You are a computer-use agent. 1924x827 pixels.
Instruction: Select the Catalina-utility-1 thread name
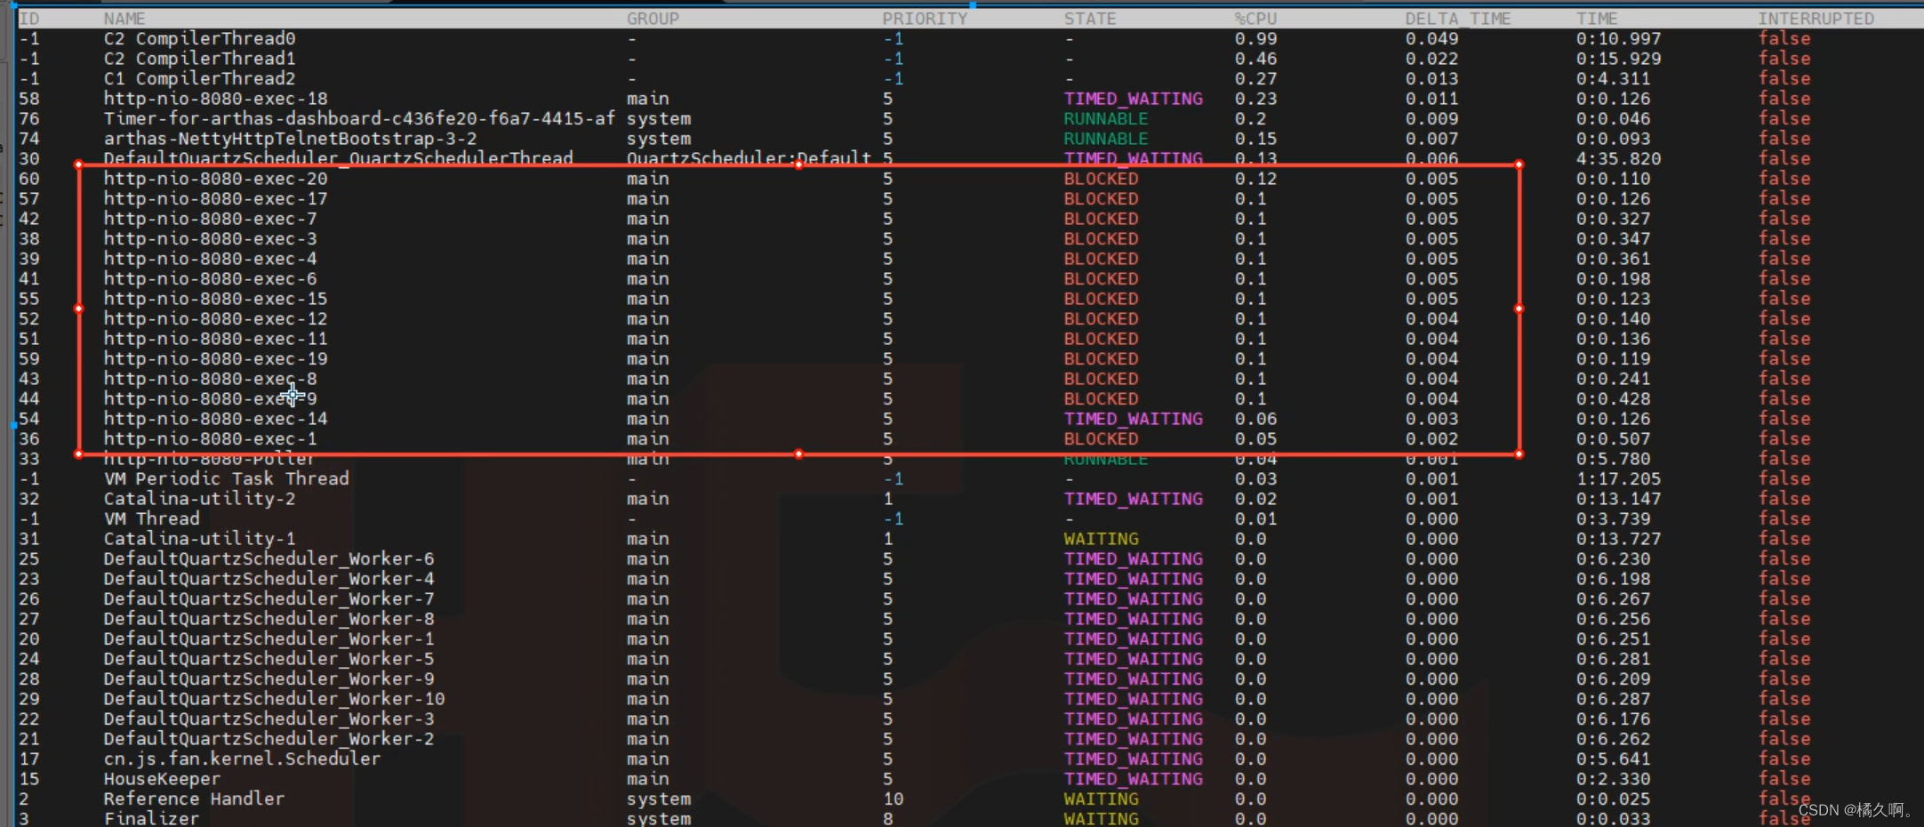coord(199,539)
